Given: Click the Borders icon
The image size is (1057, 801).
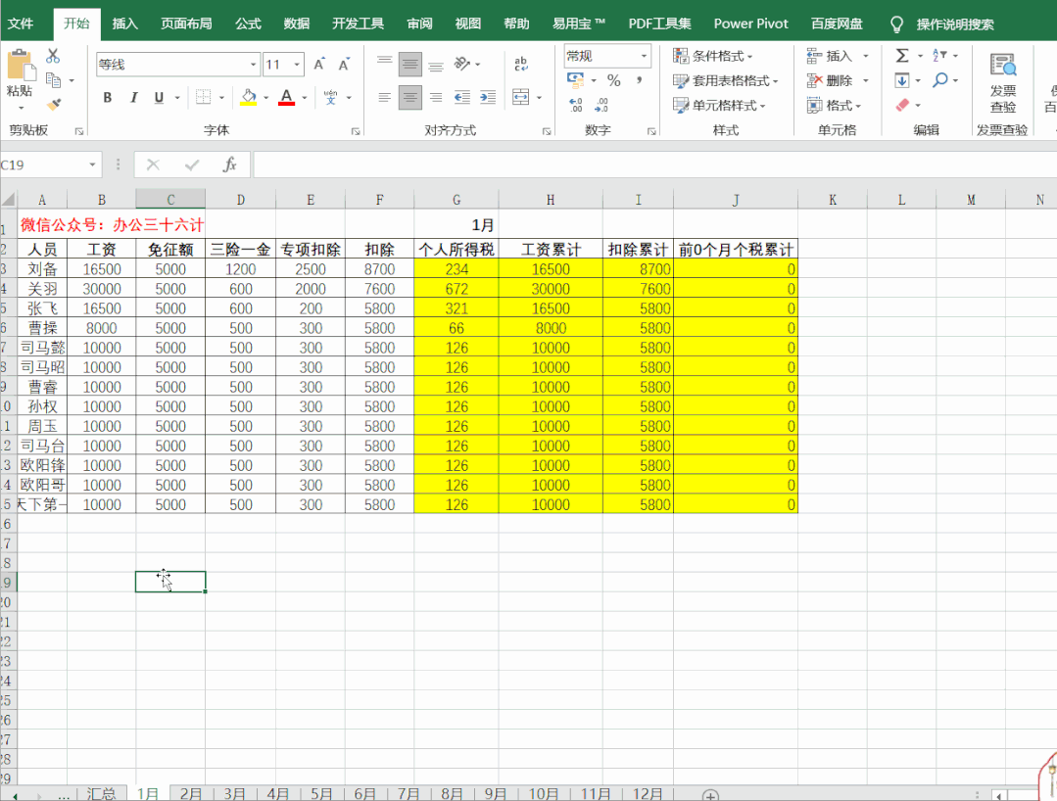Looking at the screenshot, I should [x=203, y=97].
